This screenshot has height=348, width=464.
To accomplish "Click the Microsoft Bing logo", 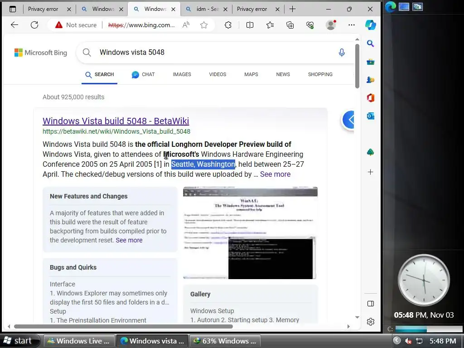I will click(41, 53).
